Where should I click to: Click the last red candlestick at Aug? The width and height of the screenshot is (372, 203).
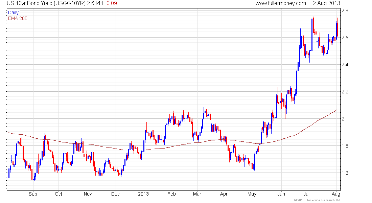coord(338,27)
